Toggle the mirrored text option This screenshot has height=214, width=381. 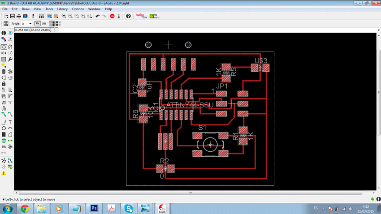coord(44,24)
